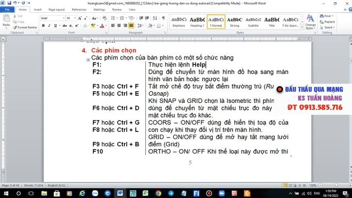Toggle Strikethrough formatting
The width and height of the screenshot is (352, 198).
tap(65, 26)
